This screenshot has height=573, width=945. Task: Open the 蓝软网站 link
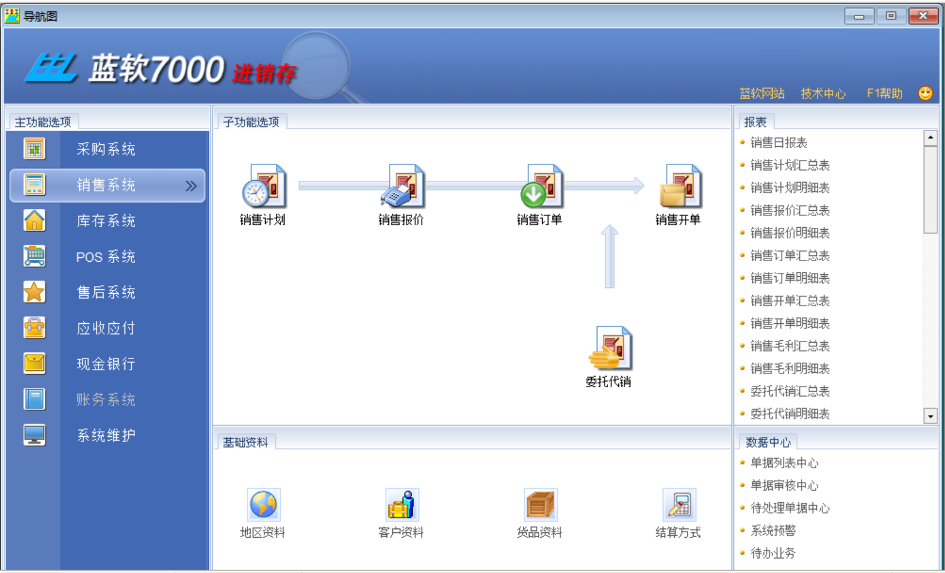[x=762, y=94]
